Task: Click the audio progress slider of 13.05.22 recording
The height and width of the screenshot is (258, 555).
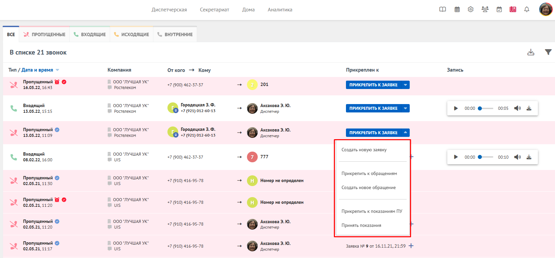Action: pyautogui.click(x=486, y=108)
